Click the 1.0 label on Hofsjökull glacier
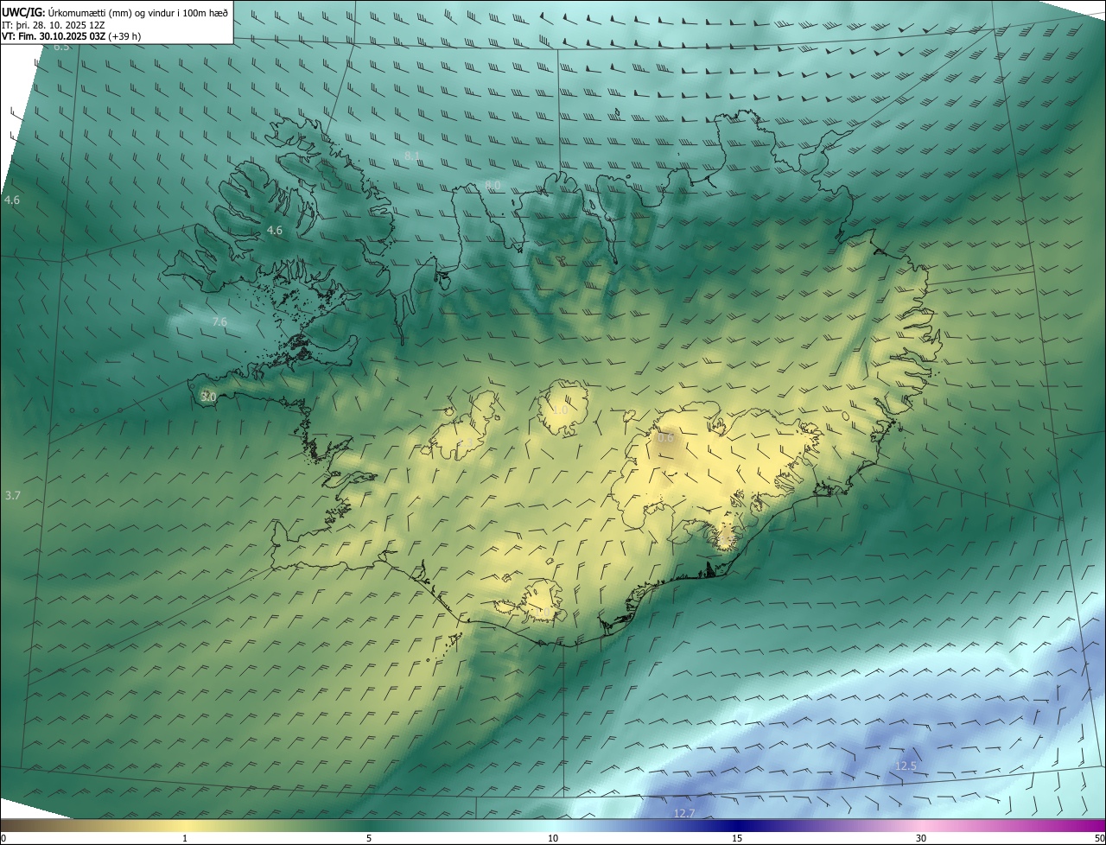Screen dimensions: 1106x845 click(561, 410)
